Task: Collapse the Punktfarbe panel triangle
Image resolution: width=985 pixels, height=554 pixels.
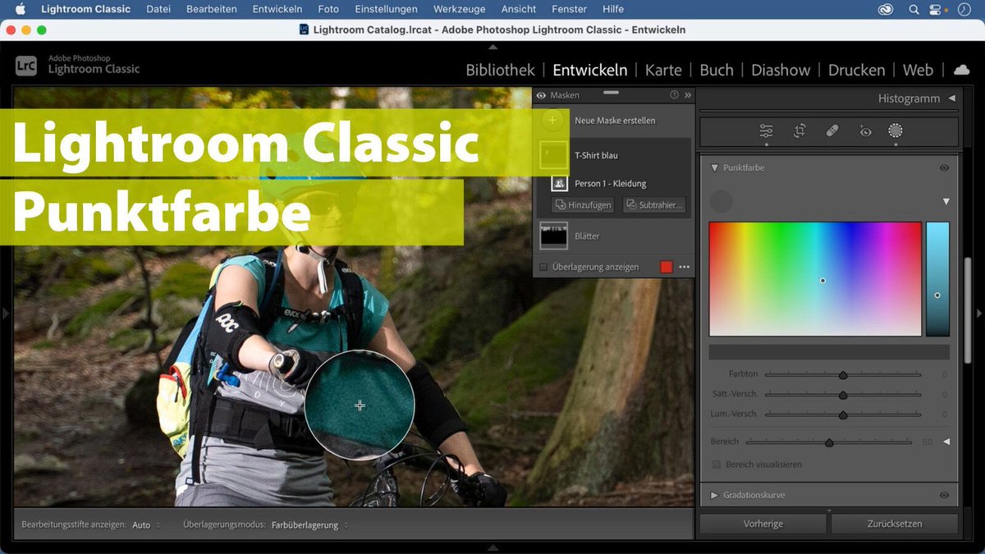Action: click(x=714, y=167)
